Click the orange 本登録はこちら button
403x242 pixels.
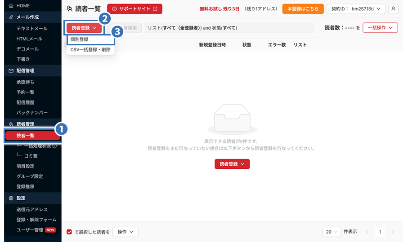pos(302,9)
